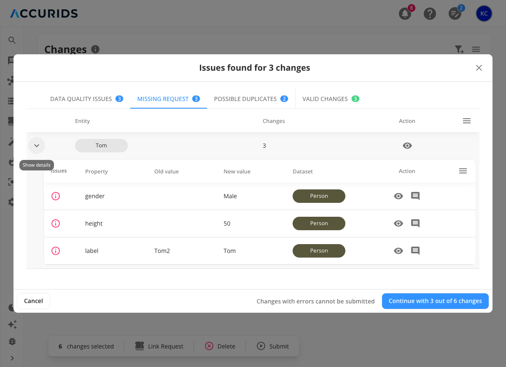This screenshot has width=506, height=367.
Task: Open the help question mark icon
Action: pyautogui.click(x=430, y=13)
